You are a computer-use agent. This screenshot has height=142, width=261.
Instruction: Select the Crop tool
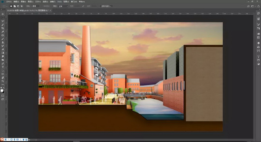coord(3,28)
